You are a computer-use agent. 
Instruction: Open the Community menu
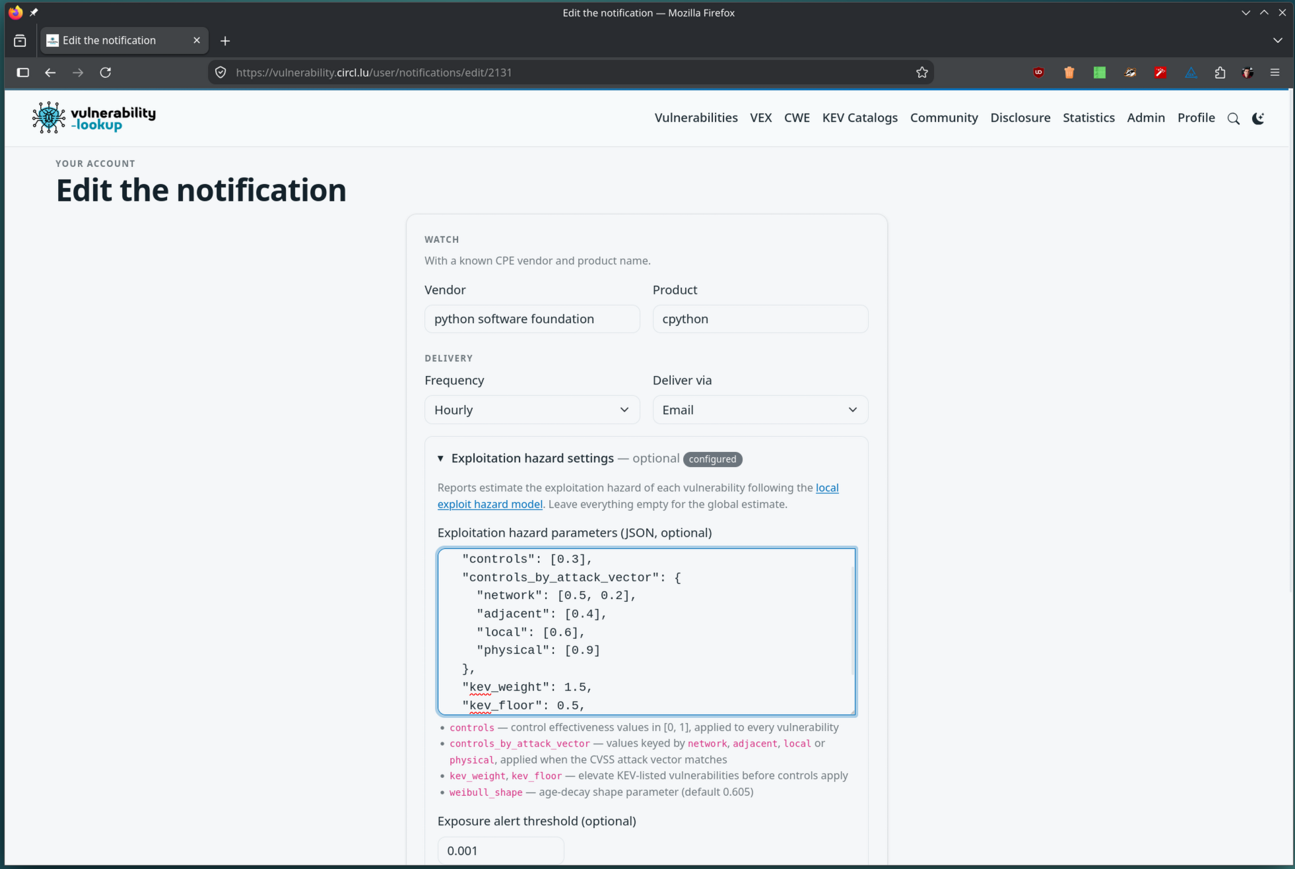pyautogui.click(x=944, y=117)
